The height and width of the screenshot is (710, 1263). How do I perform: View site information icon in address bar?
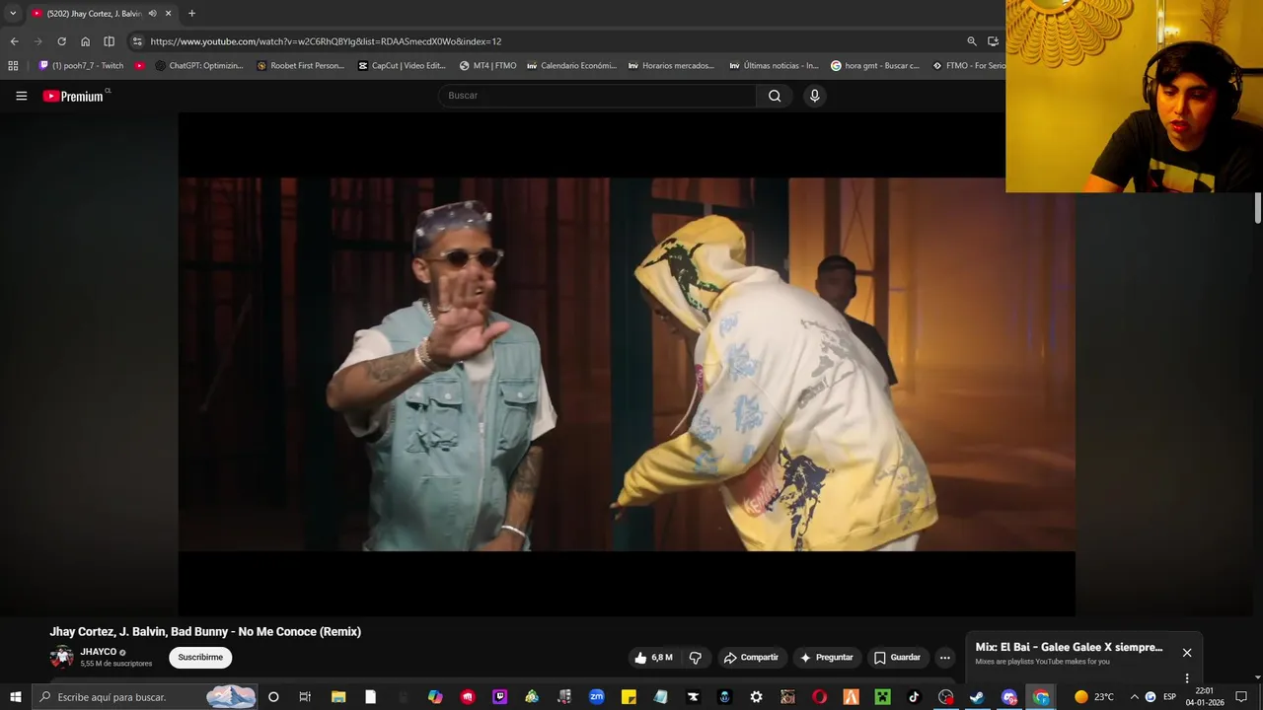pos(137,41)
